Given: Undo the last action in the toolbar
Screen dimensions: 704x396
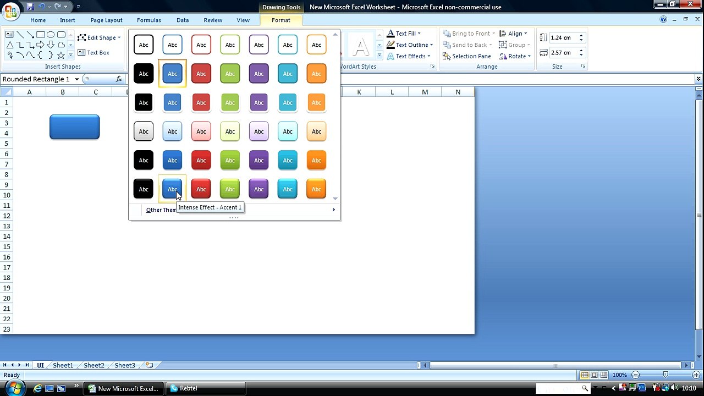Looking at the screenshot, I should click(x=42, y=7).
